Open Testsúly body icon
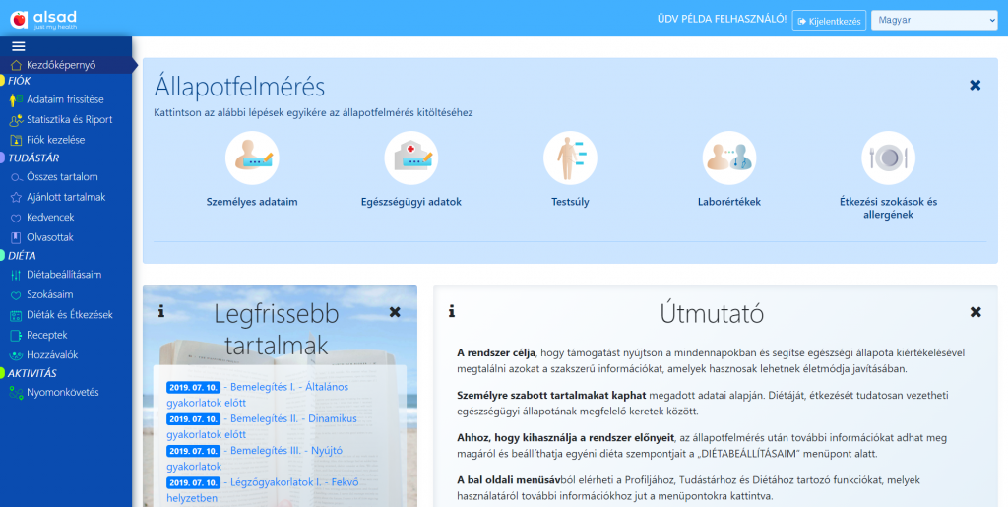The width and height of the screenshot is (1008, 507). tap(570, 158)
